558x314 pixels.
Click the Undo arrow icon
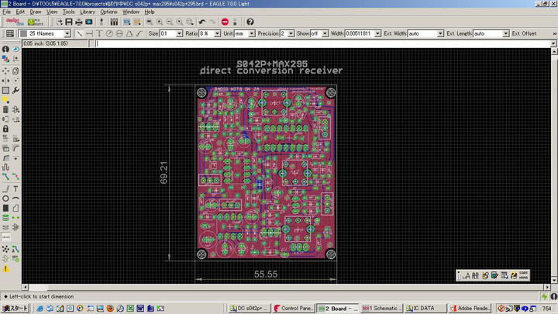click(x=201, y=22)
